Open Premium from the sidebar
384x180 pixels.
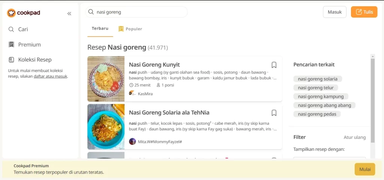(x=24, y=45)
